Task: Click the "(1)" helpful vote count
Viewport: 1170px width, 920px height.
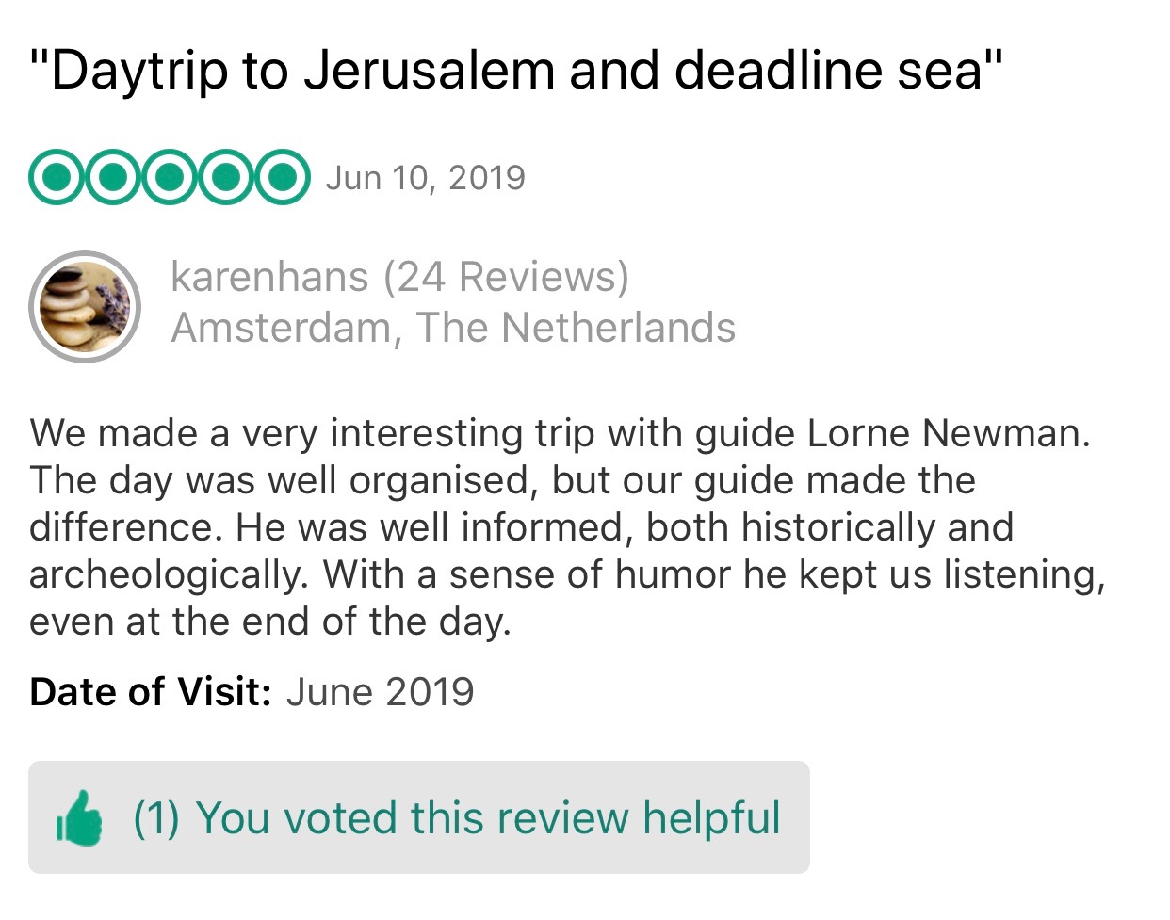Action: pyautogui.click(x=156, y=818)
